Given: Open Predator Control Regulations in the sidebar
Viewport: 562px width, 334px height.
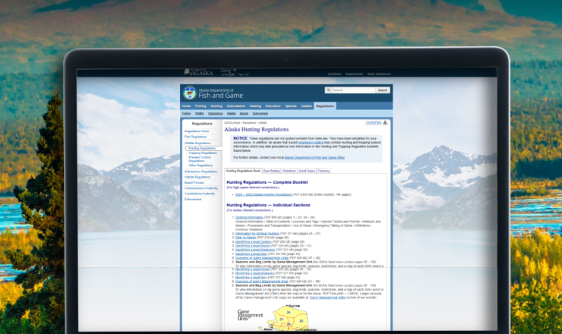Looking at the screenshot, I should (200, 159).
